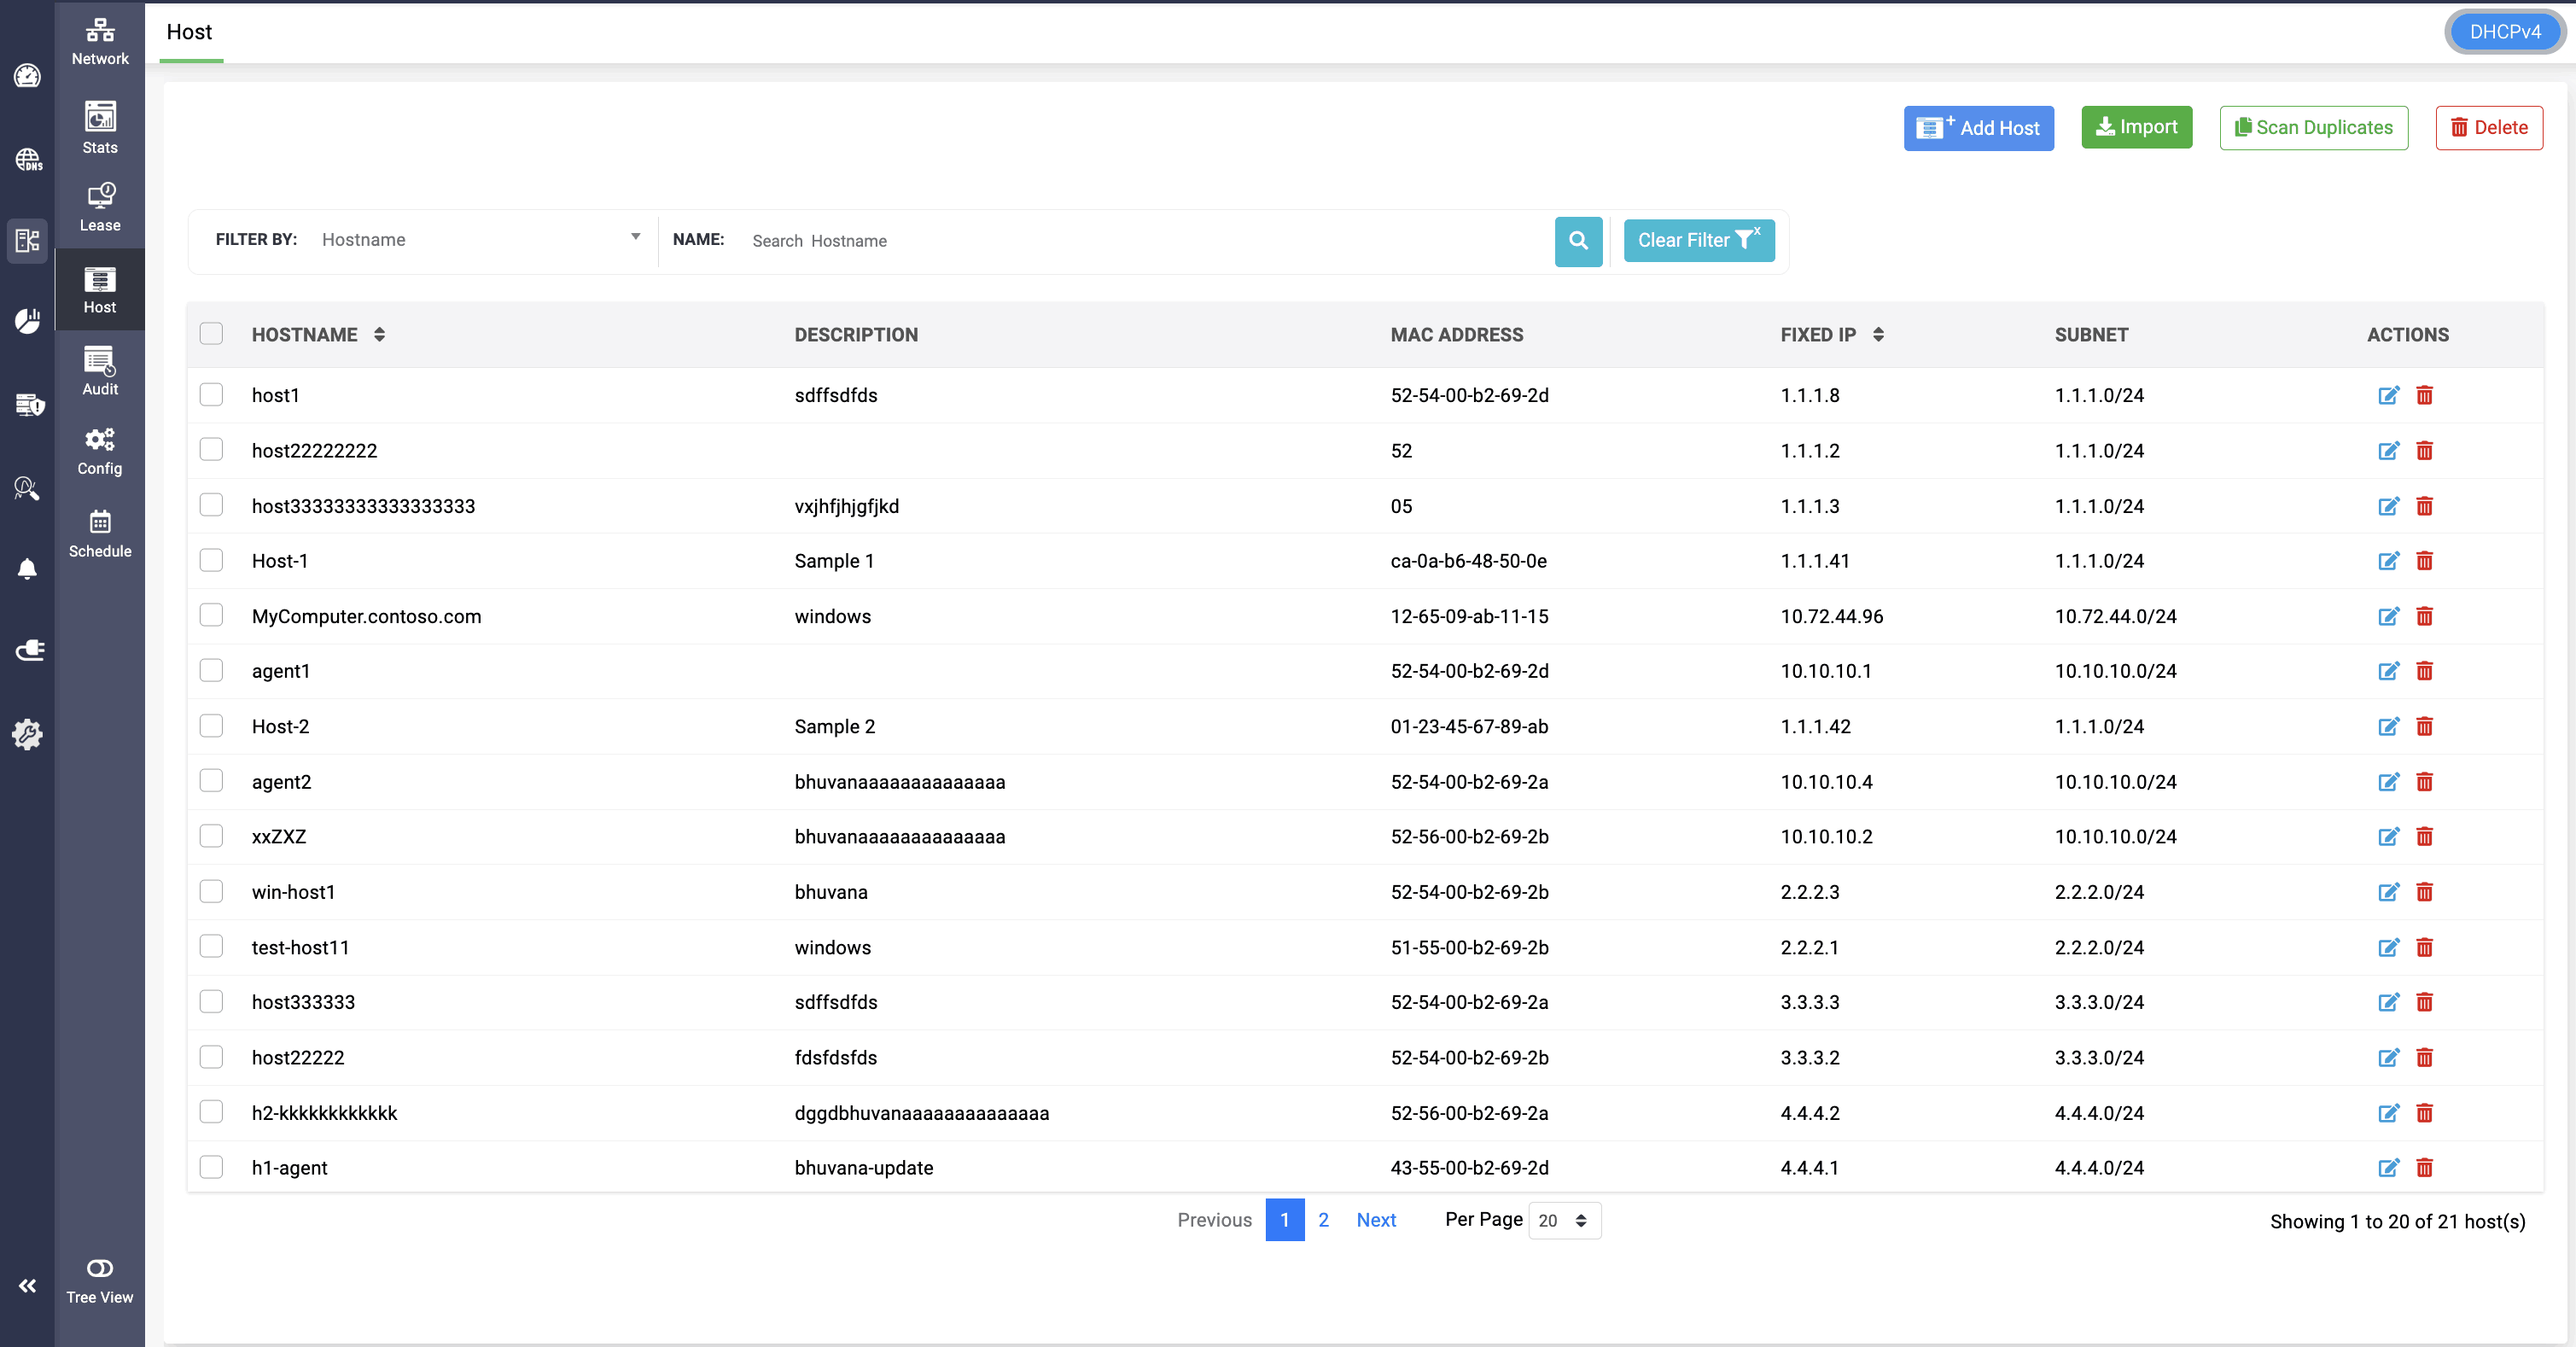Select checkbox for h1-agent row
Viewport: 2576px width, 1347px height.
tap(211, 1167)
